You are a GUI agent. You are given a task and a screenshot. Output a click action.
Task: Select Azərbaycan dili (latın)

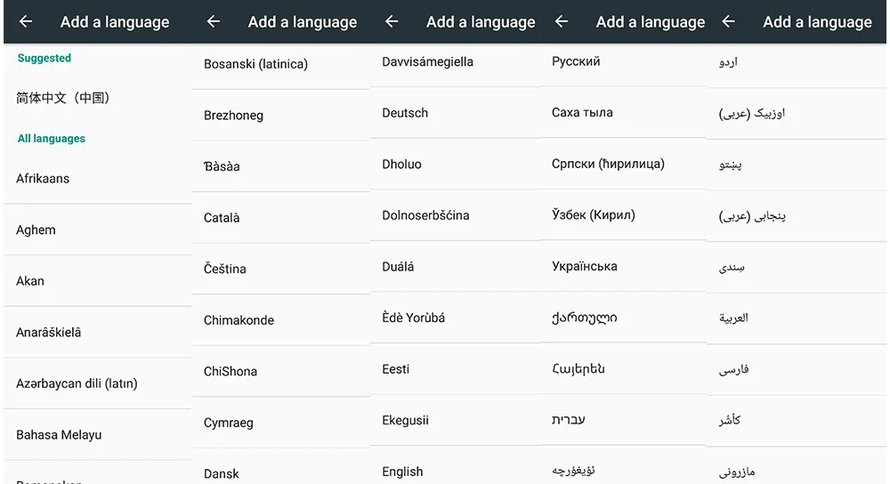click(77, 383)
